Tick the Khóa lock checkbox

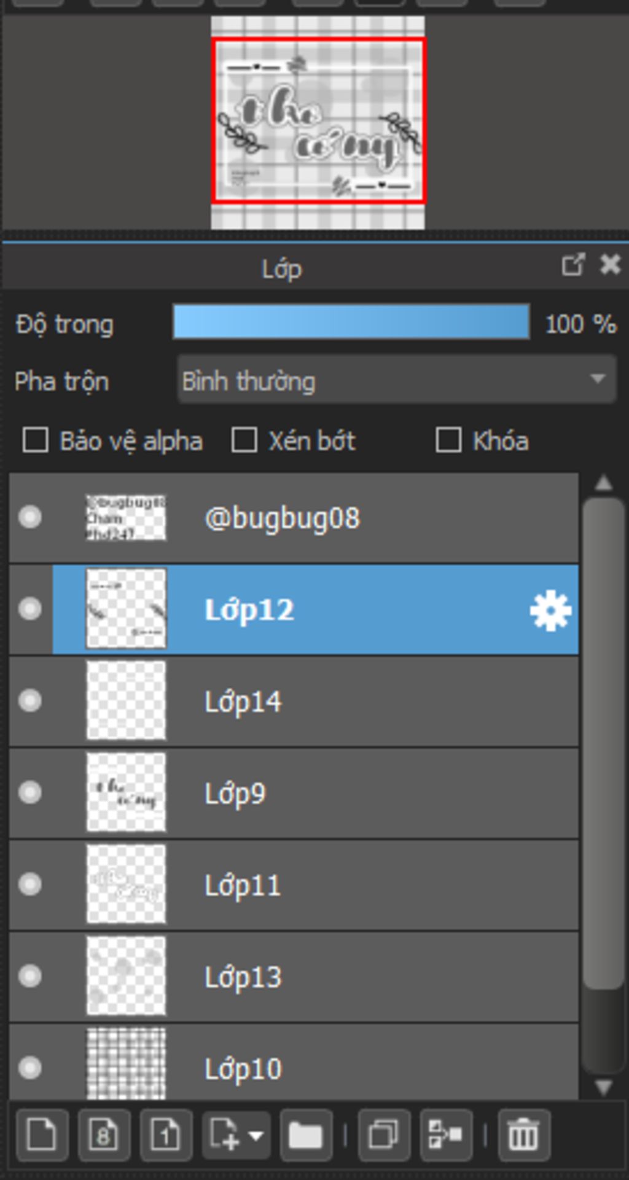(448, 440)
